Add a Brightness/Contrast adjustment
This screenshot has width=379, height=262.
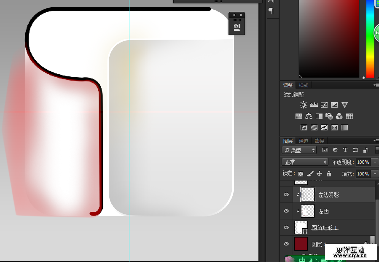click(304, 105)
